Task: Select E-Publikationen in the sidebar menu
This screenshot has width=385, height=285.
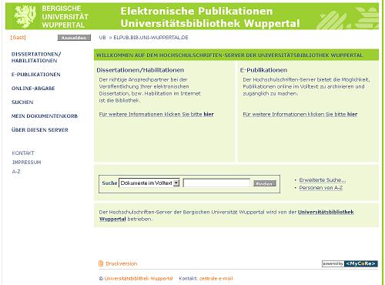Action: pos(36,75)
